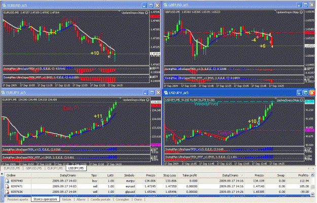Screen dimensions: 317x203
Task: Switch to the EURUSD,M5 chart tab
Action: click(12, 168)
